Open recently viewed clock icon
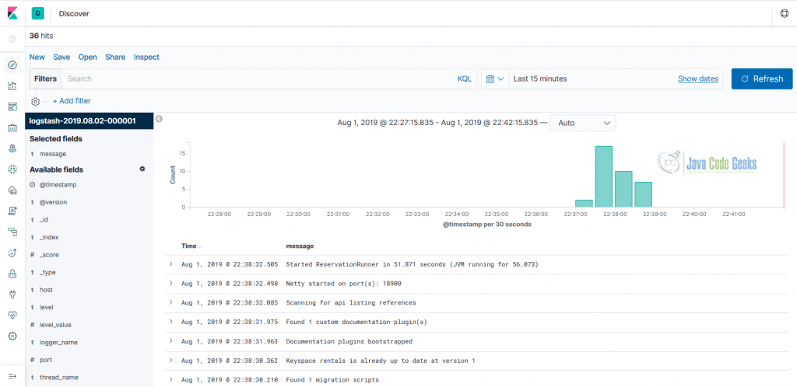This screenshot has height=387, width=797. tap(12, 39)
